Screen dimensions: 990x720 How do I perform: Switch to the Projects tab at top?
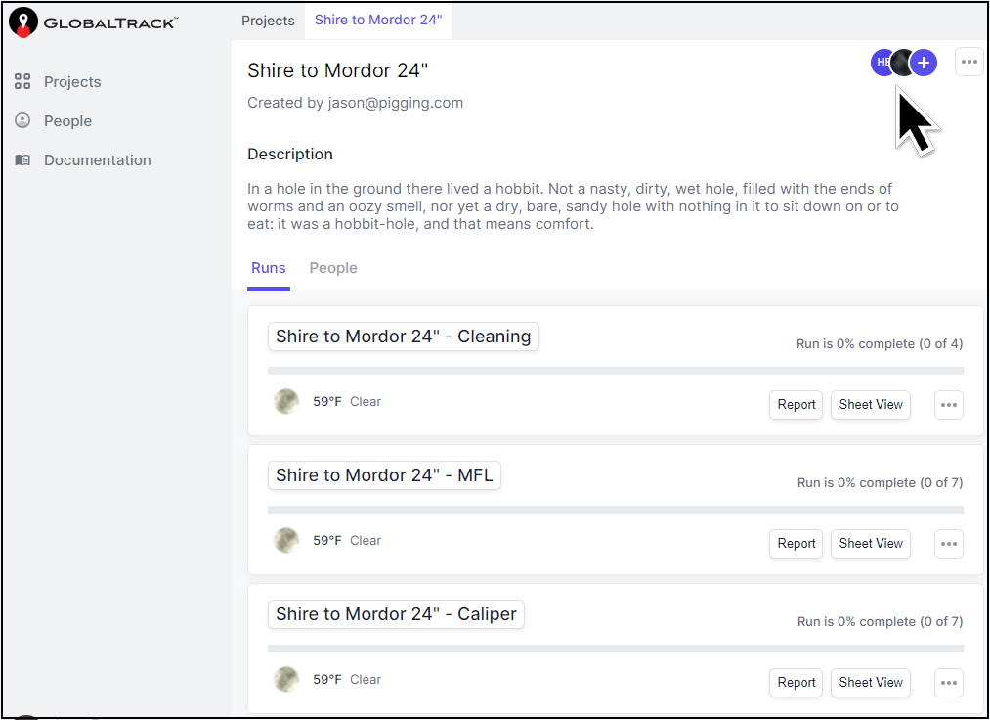coord(268,20)
